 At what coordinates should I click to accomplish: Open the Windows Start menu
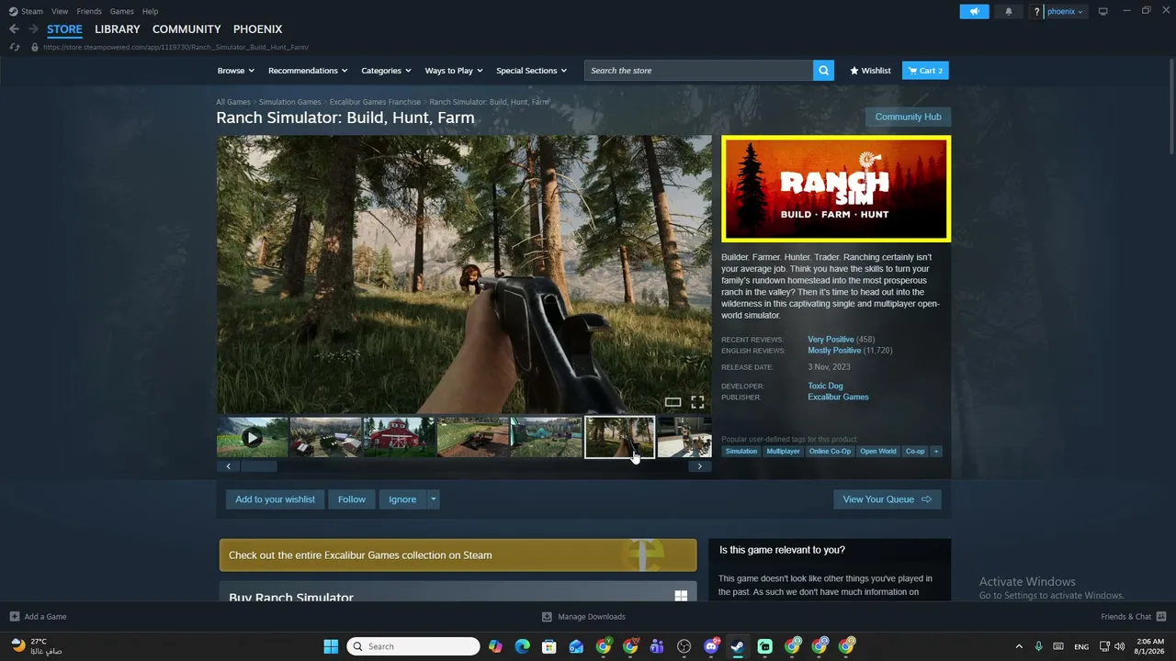coord(331,646)
